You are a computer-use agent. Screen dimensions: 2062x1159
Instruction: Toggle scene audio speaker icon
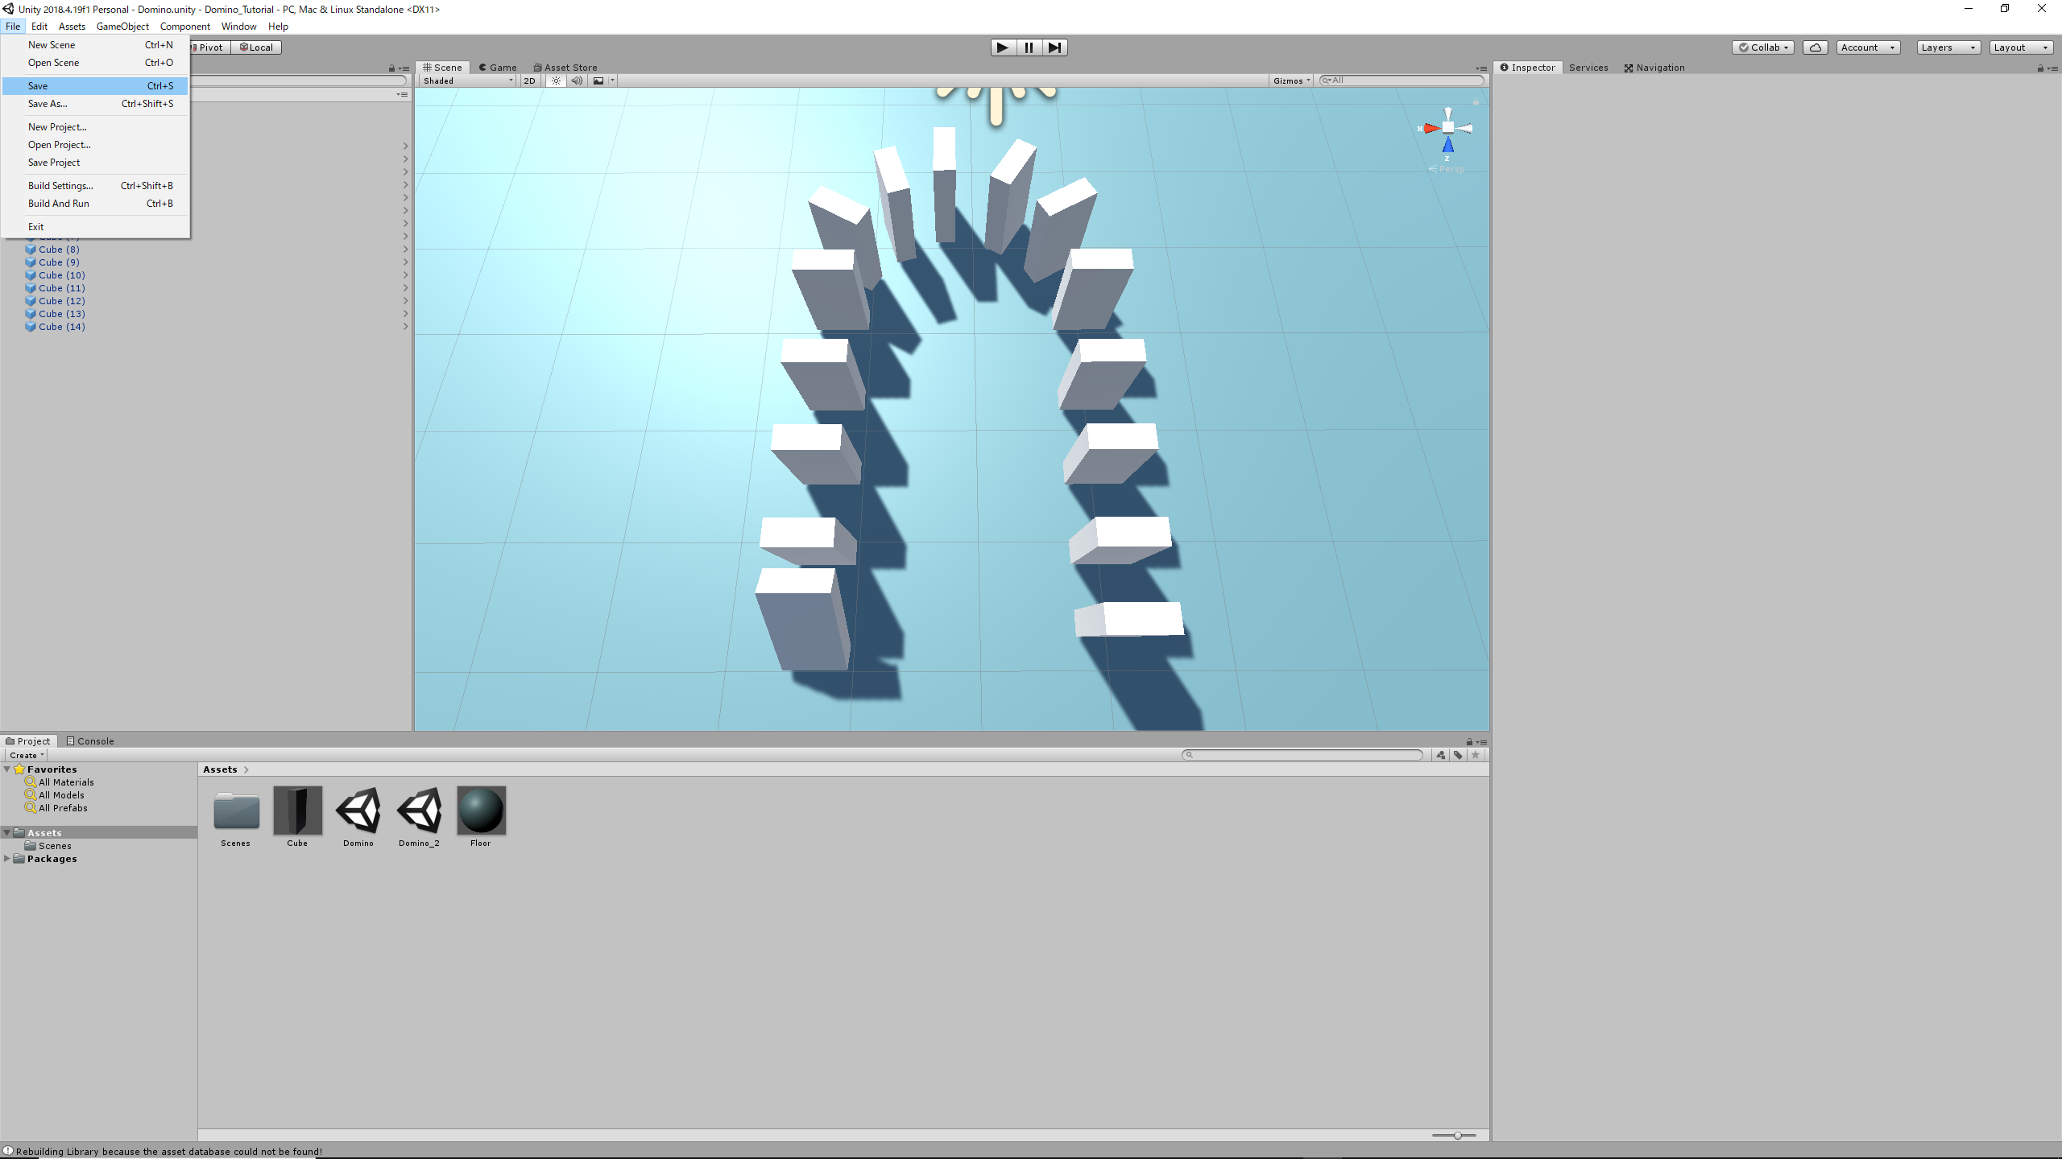[577, 80]
